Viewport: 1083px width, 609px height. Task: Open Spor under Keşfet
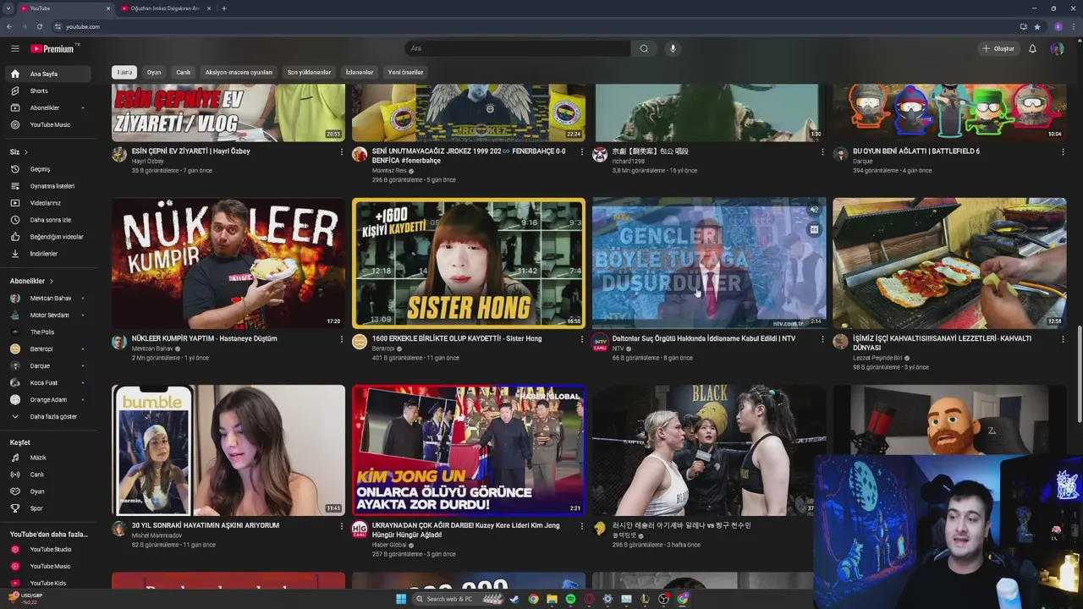[48, 508]
